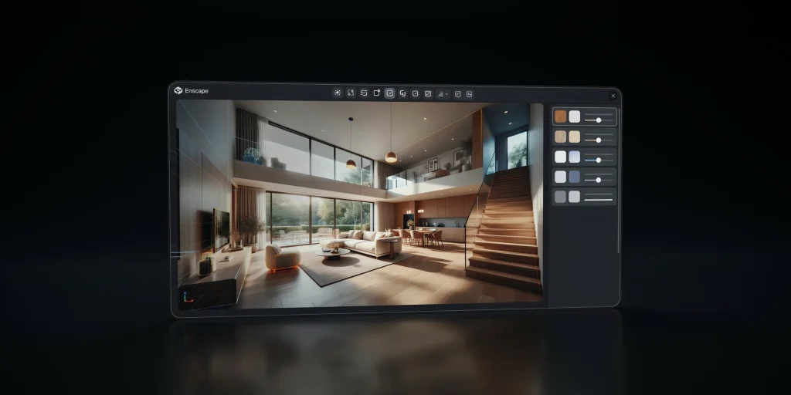Click the sun lighting icon in toolbar

click(x=338, y=93)
